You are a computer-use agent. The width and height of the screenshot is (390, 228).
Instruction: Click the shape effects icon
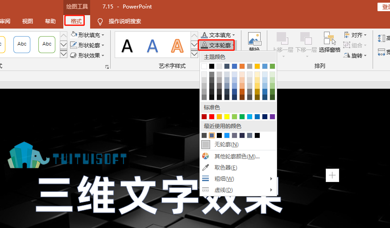(73, 55)
